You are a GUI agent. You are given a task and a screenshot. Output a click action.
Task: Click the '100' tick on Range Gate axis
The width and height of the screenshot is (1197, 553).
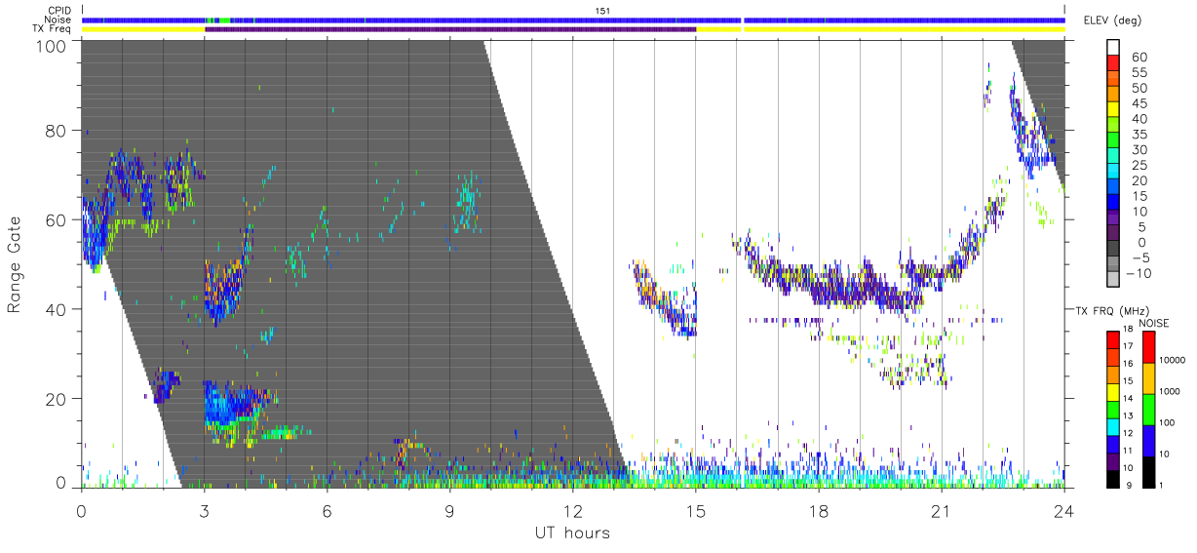[49, 45]
